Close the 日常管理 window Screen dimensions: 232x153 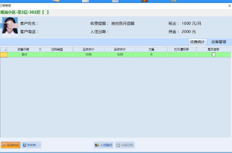[x=229, y=6]
